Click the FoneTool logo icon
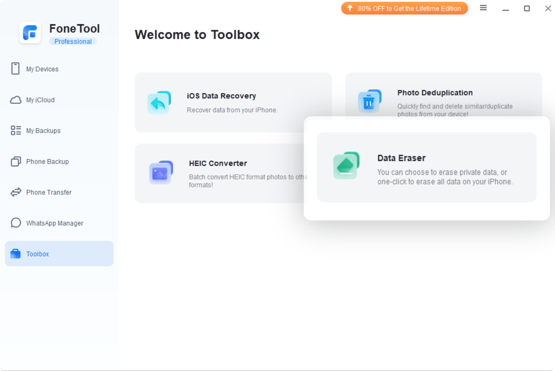Screen dimensions: 555x371 point(30,33)
